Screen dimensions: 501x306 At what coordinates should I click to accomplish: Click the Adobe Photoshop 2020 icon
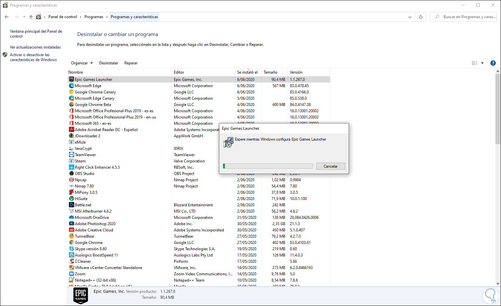(x=71, y=224)
